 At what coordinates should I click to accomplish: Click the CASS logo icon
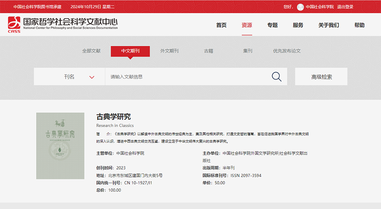click(14, 24)
